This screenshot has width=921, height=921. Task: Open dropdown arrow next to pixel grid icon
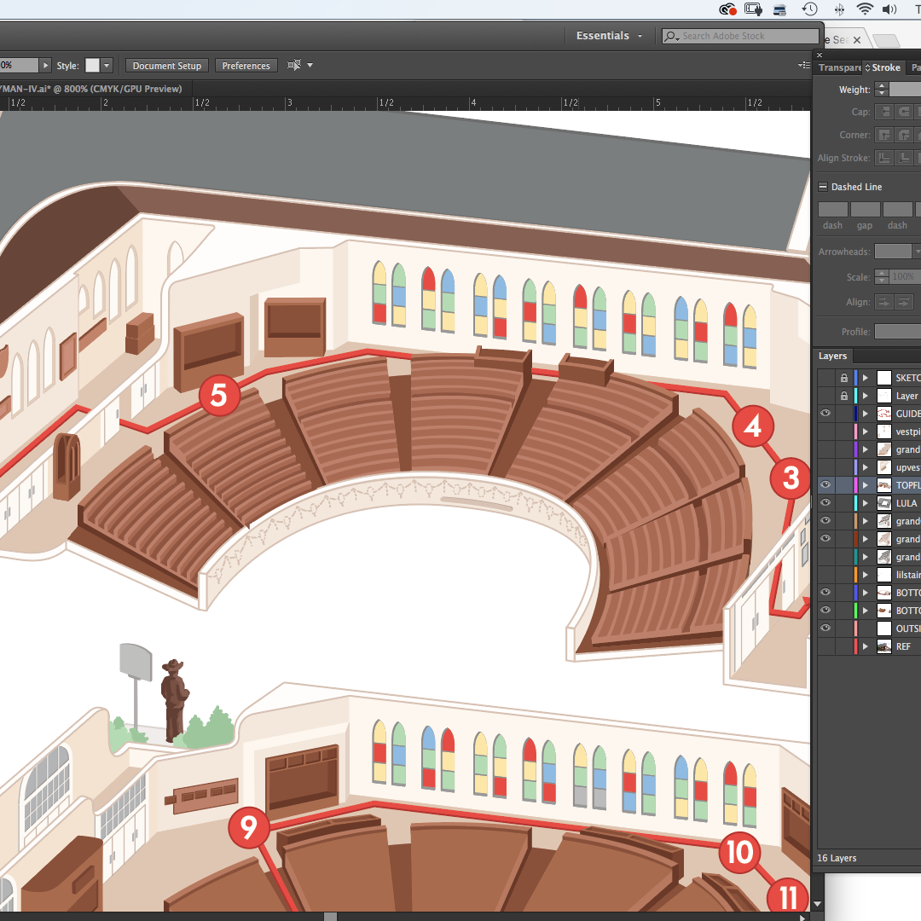click(310, 65)
